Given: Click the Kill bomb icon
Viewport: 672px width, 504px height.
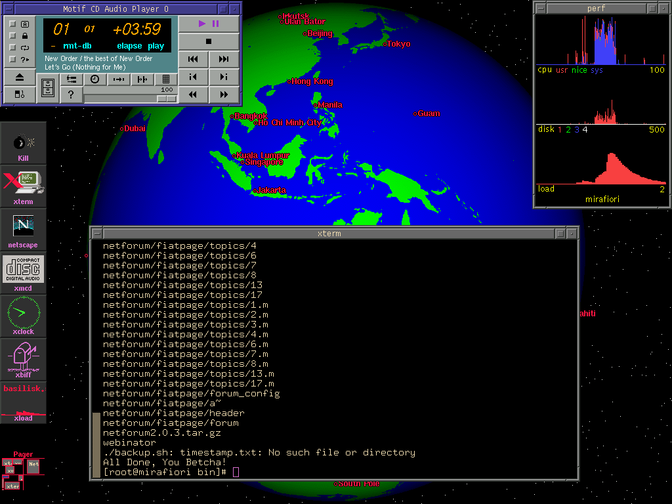Looking at the screenshot, I should tap(23, 143).
